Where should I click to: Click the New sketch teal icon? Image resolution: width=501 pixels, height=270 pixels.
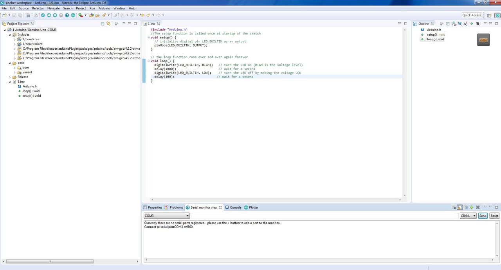pyautogui.click(x=55, y=15)
